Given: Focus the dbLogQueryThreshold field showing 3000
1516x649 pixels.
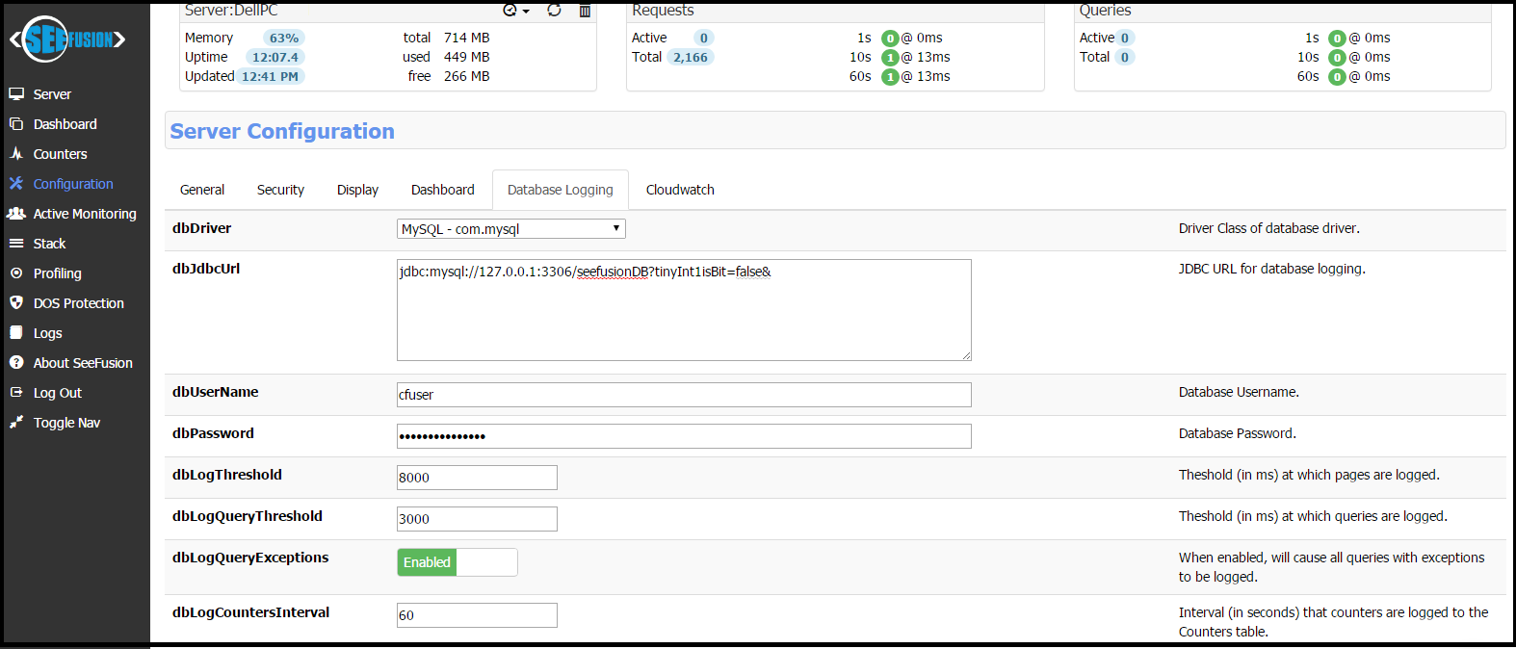Looking at the screenshot, I should (477, 519).
